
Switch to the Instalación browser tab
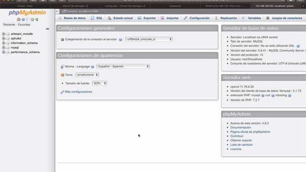(x=175, y=6)
